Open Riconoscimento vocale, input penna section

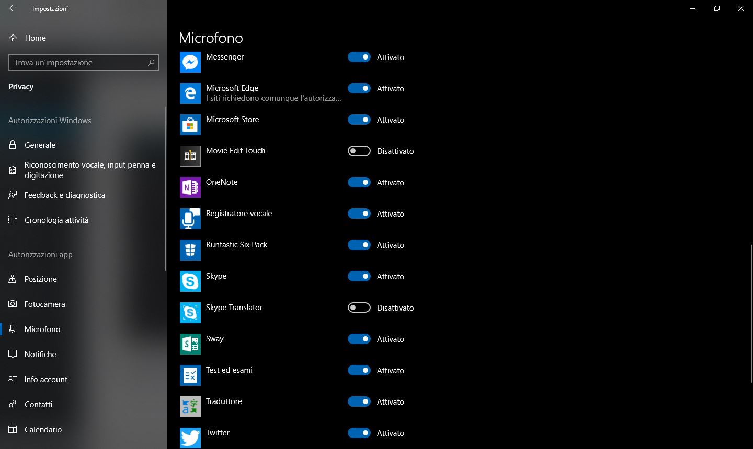pos(84,170)
